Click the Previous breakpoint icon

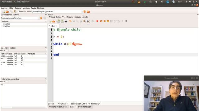coord(101,21)
